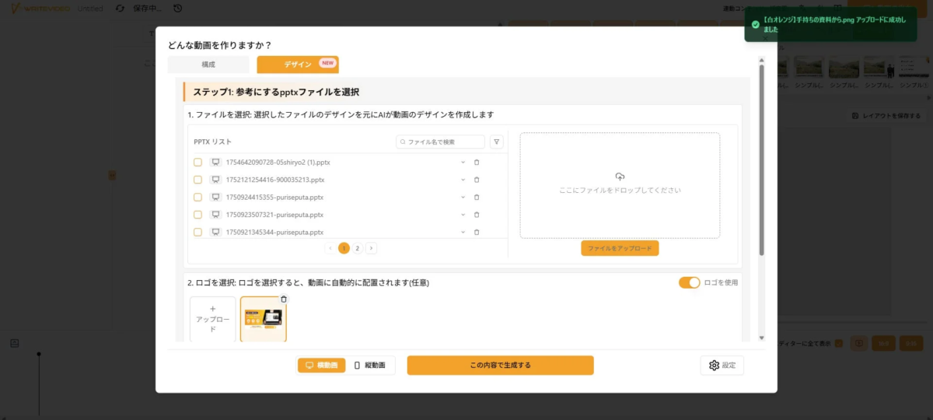
Task: Expand the 1750923507321-puriseputa.pptx row chevron
Action: click(463, 215)
